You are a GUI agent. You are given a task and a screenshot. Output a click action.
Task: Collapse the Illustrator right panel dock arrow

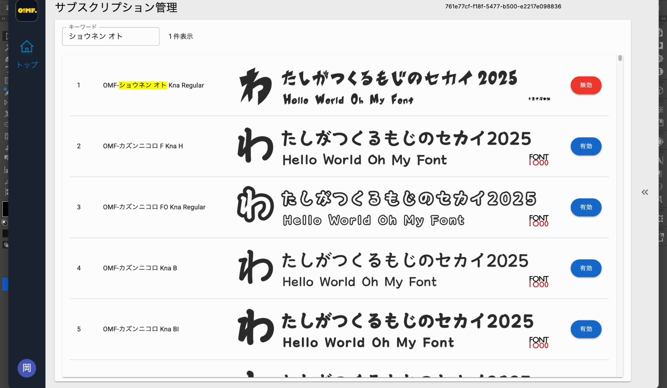click(663, 19)
